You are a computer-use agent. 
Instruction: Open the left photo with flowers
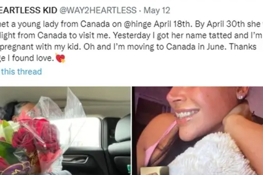coord(65,131)
